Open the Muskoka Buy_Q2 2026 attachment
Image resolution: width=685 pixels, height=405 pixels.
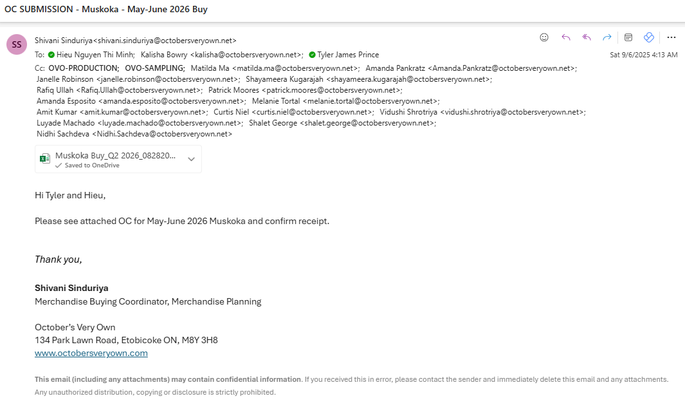pos(115,156)
